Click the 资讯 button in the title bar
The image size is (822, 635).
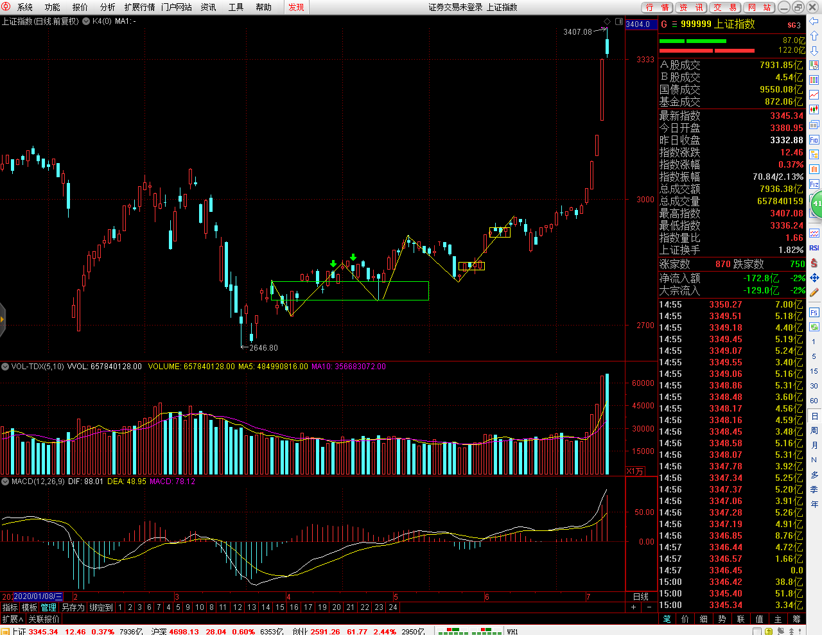click(691, 7)
